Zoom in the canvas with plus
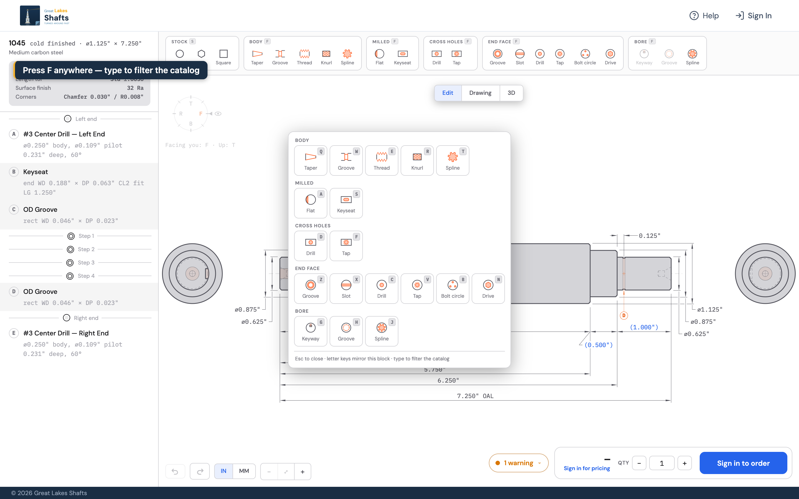 pyautogui.click(x=302, y=472)
